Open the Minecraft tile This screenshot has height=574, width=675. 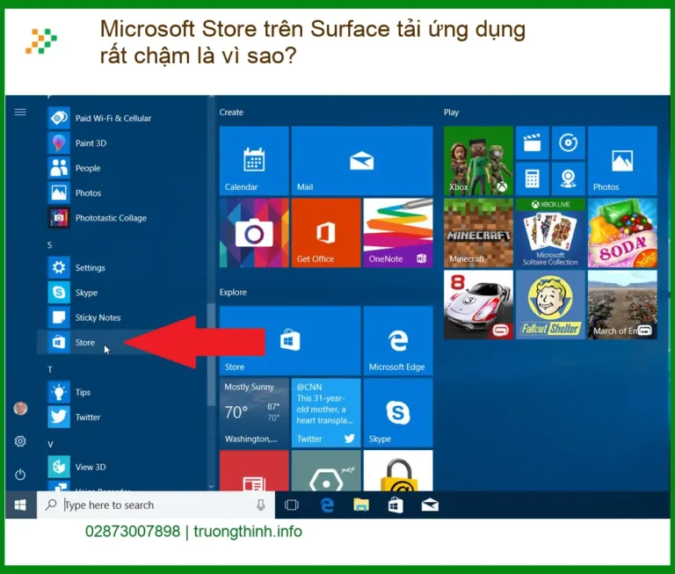click(478, 233)
